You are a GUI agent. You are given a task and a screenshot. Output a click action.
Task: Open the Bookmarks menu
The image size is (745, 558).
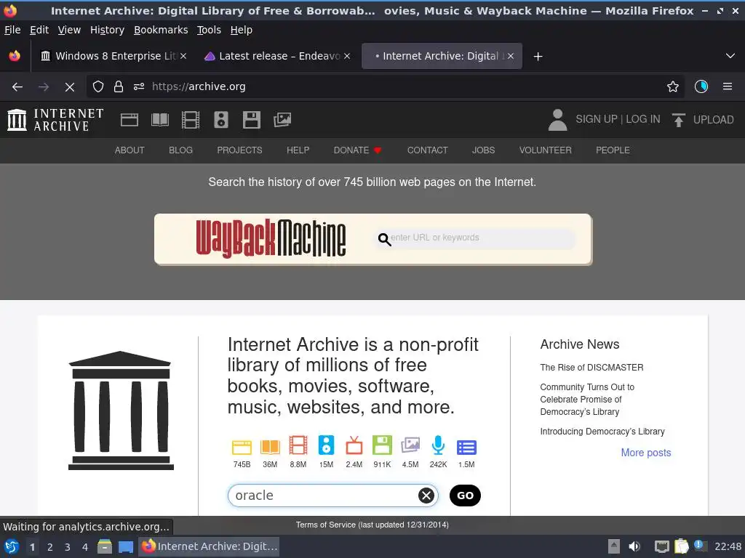tap(161, 30)
